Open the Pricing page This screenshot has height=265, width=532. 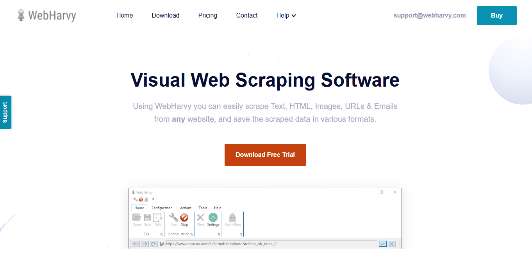coord(208,16)
